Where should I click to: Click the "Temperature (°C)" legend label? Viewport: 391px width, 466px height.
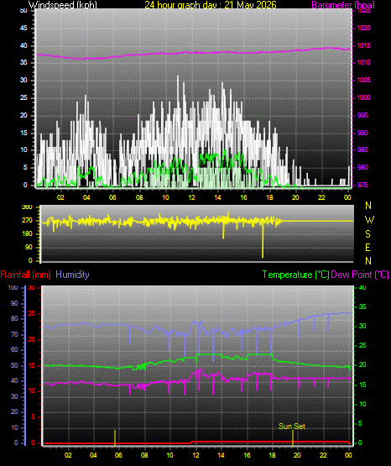(296, 275)
